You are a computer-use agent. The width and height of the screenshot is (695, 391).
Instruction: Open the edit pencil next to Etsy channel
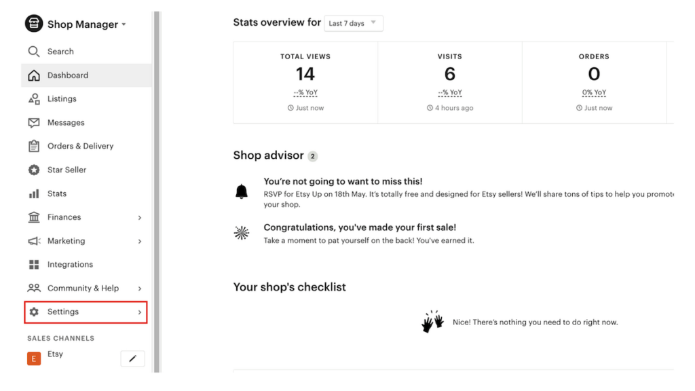pos(132,358)
